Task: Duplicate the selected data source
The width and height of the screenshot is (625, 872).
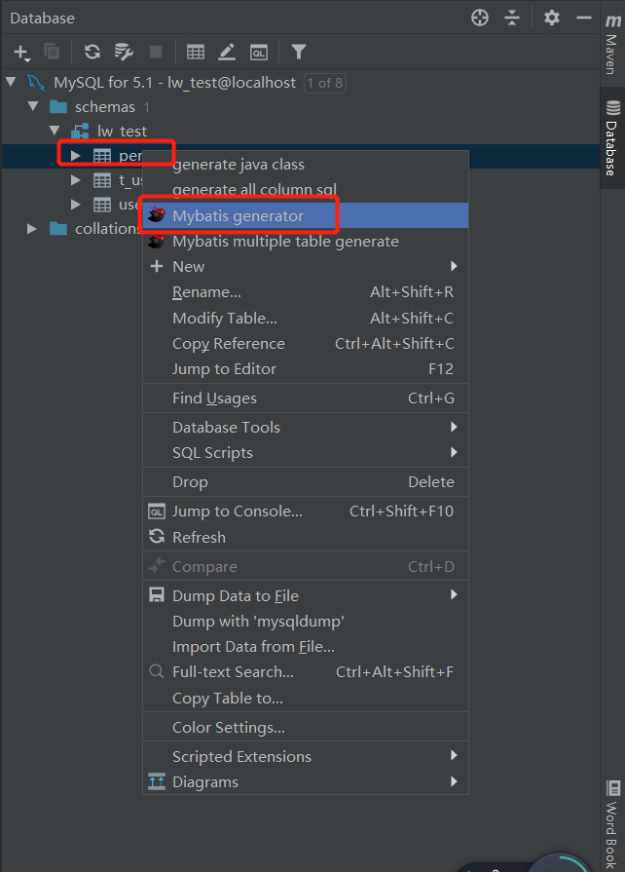Action: click(51, 52)
